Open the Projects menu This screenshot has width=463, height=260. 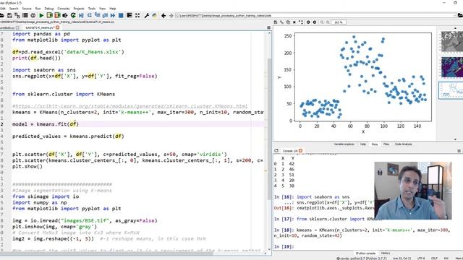click(79, 9)
